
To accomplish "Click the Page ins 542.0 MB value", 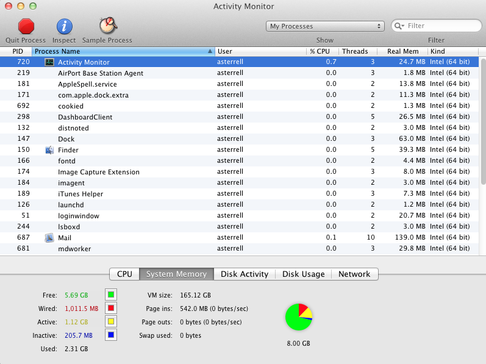I will coord(214,309).
